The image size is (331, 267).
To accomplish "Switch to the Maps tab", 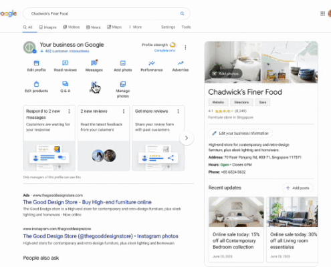I will pos(114,27).
